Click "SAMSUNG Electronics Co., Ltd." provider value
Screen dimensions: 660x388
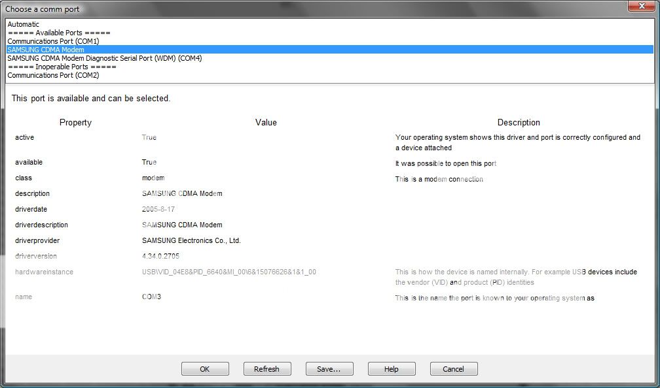191,240
